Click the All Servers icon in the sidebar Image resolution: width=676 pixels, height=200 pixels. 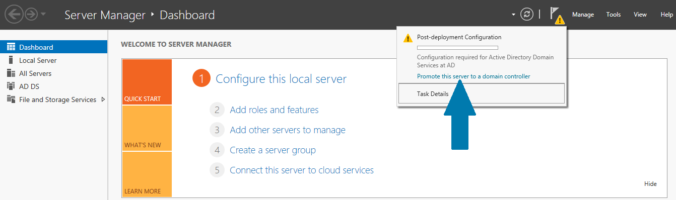click(11, 73)
